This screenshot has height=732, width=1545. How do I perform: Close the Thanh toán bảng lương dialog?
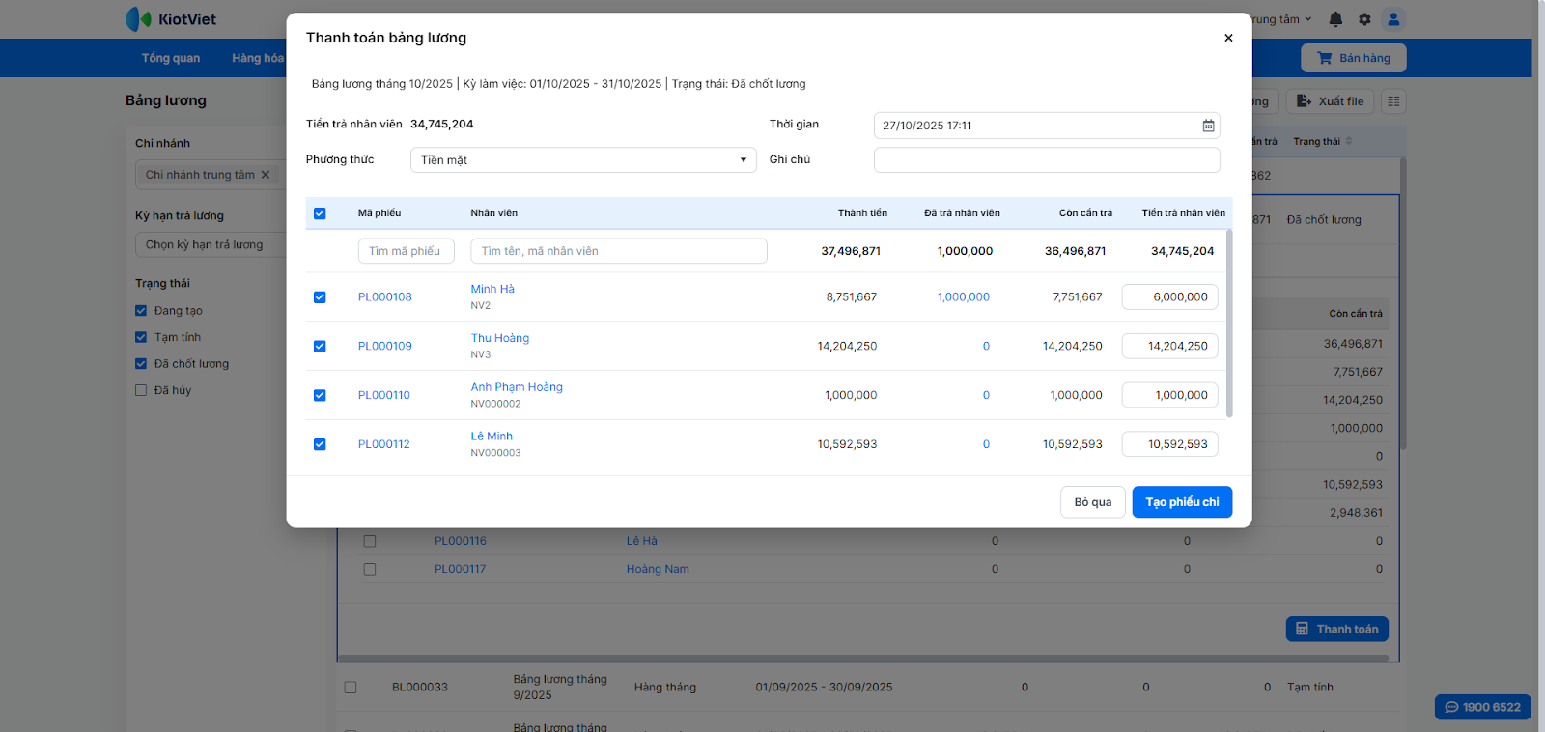pyautogui.click(x=1228, y=38)
